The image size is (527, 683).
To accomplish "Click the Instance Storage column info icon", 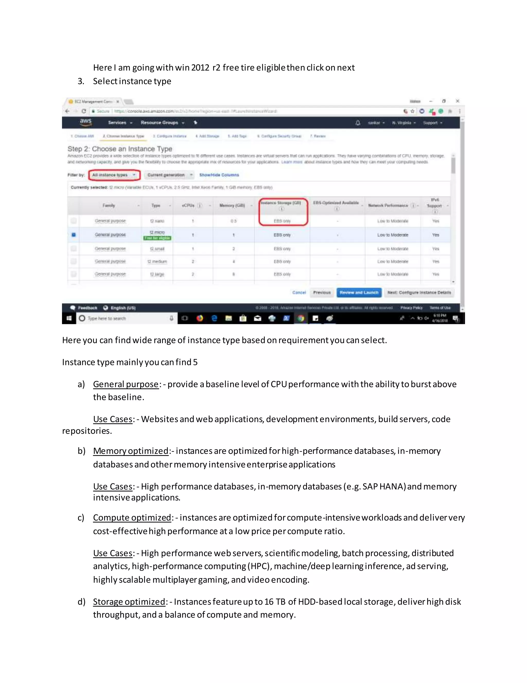I will pyautogui.click(x=281, y=209).
